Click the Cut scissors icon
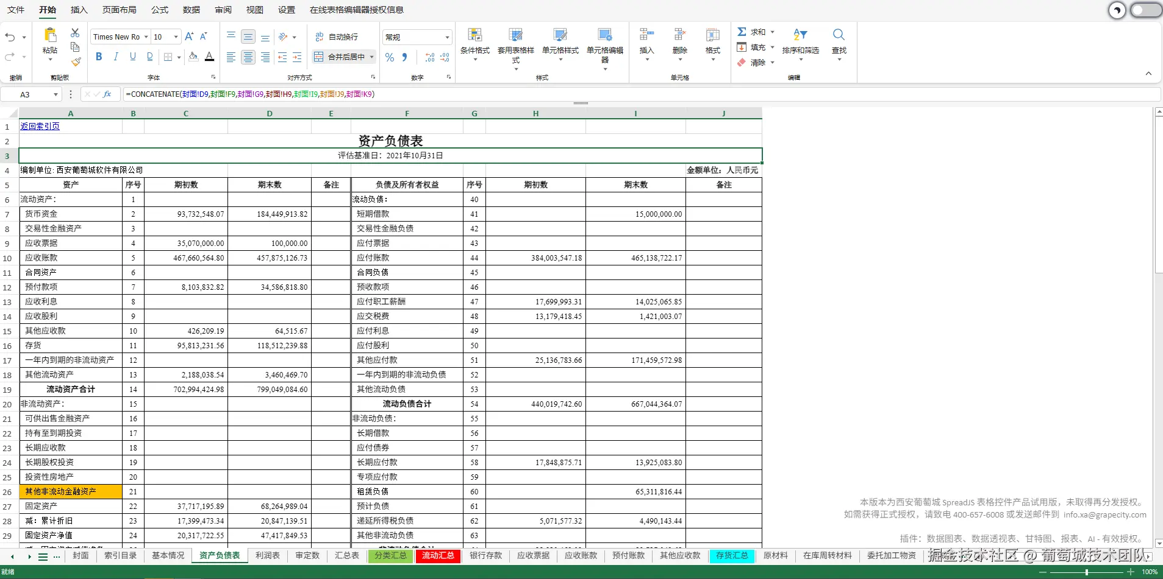 (75, 32)
